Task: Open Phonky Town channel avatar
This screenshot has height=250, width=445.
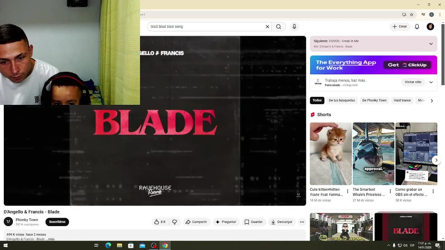Action: pos(8,222)
